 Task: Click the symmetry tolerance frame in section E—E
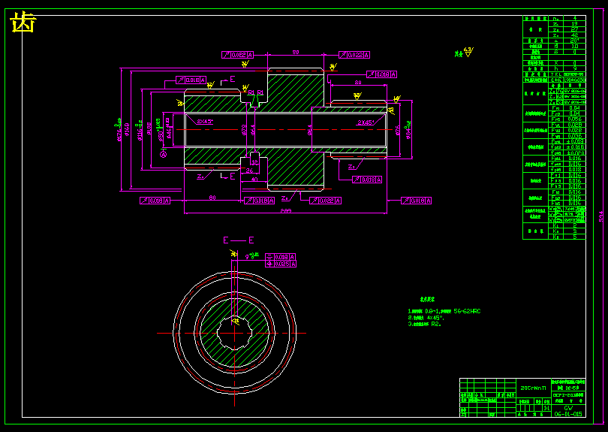tap(281, 257)
